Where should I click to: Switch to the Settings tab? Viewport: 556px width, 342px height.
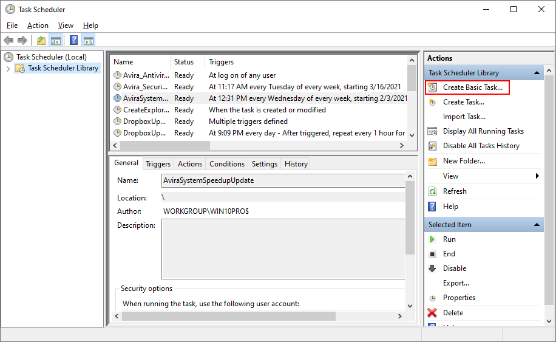pyautogui.click(x=265, y=164)
